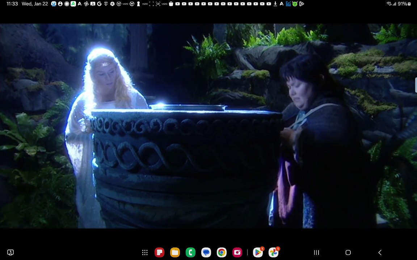417x260 pixels.
Task: Open the all-apps grid in the taskbar
Action: (x=145, y=252)
